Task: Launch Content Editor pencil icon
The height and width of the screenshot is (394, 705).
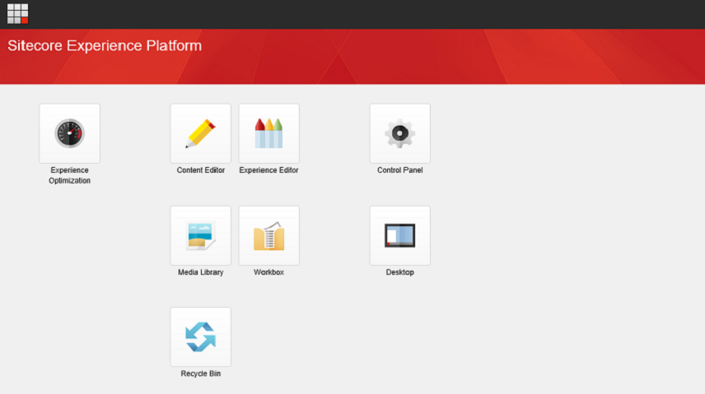Action: 200,133
